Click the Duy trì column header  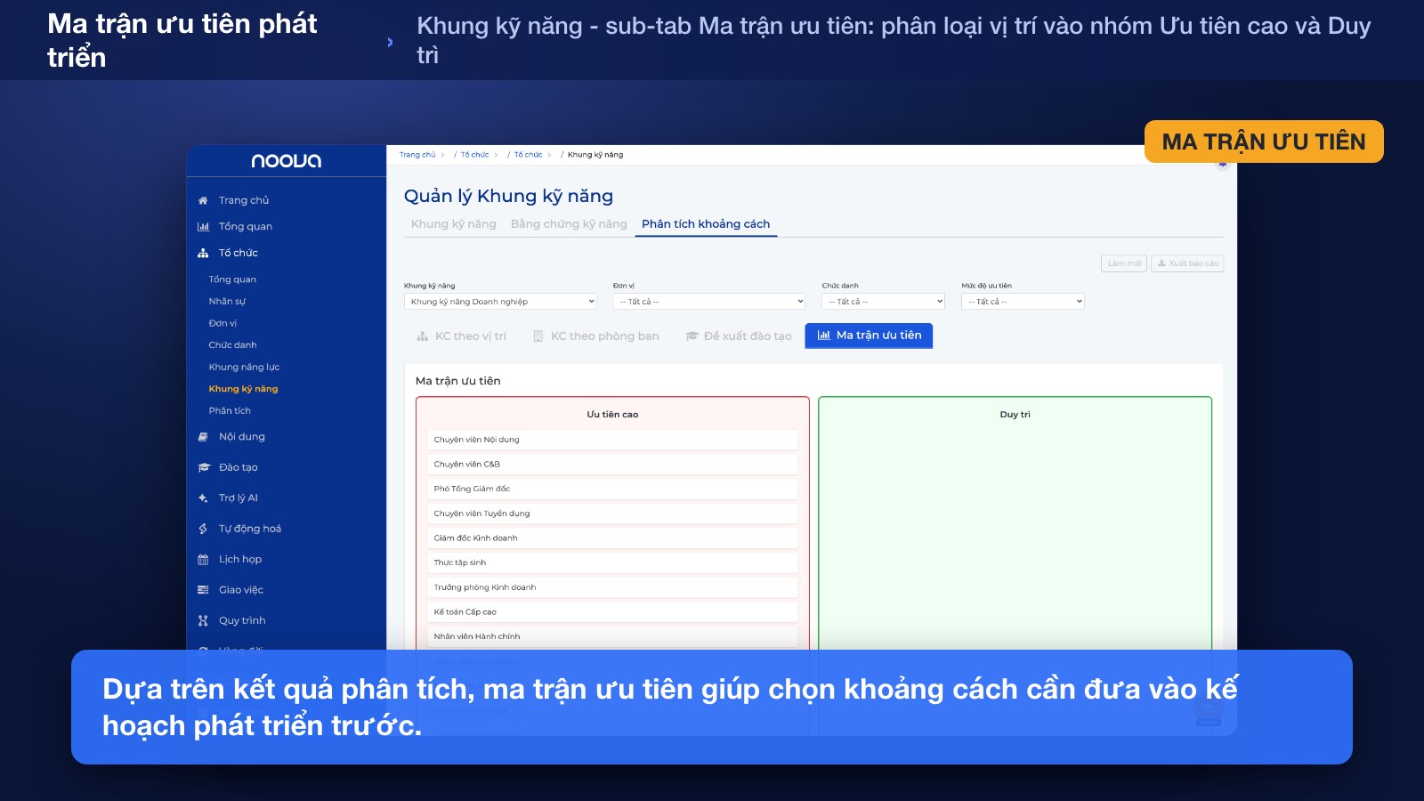1015,415
